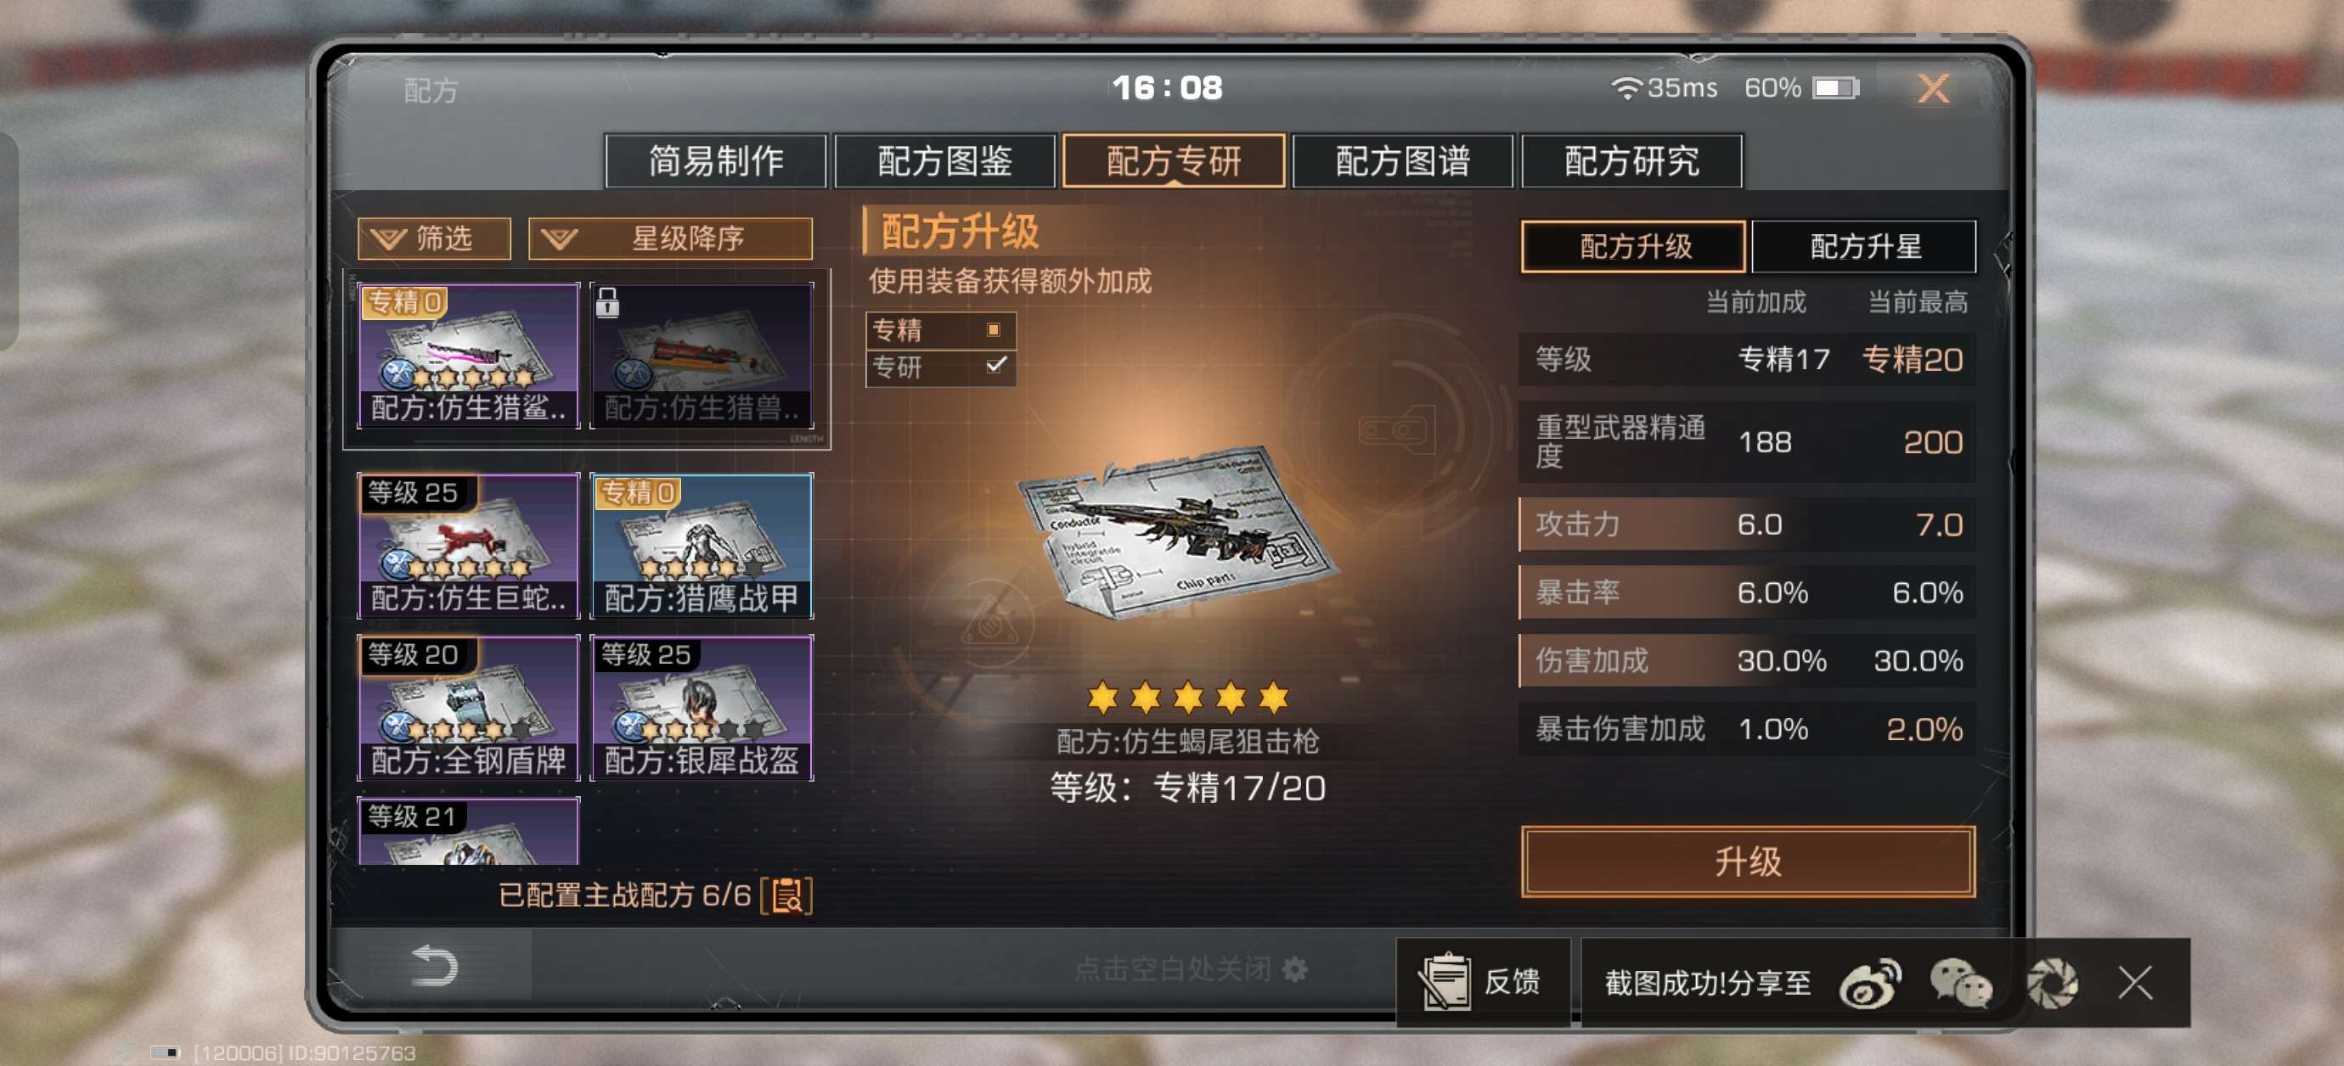This screenshot has width=2344, height=1066.
Task: Open the 配方研究 tab
Action: 1631,161
